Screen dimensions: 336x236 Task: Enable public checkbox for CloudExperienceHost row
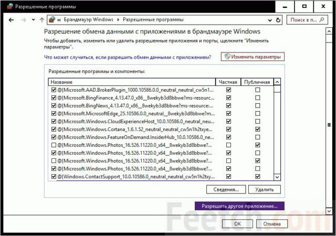click(258, 122)
